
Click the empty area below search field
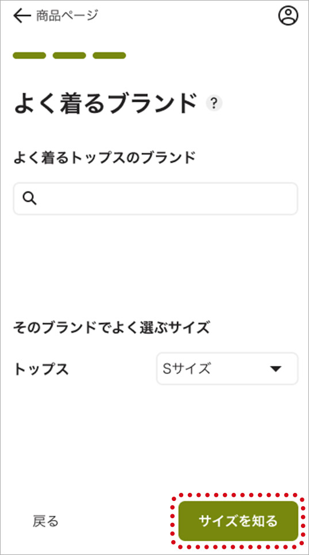click(156, 265)
